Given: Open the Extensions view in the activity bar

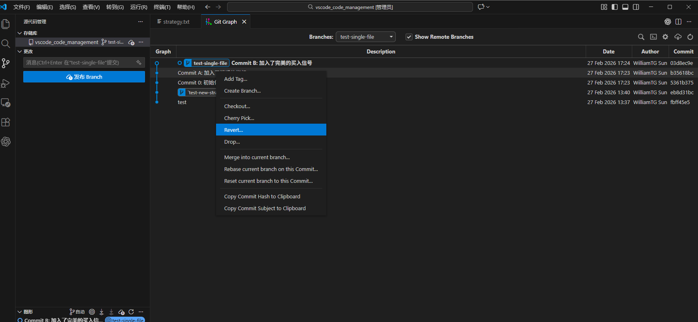Looking at the screenshot, I should pyautogui.click(x=6, y=122).
